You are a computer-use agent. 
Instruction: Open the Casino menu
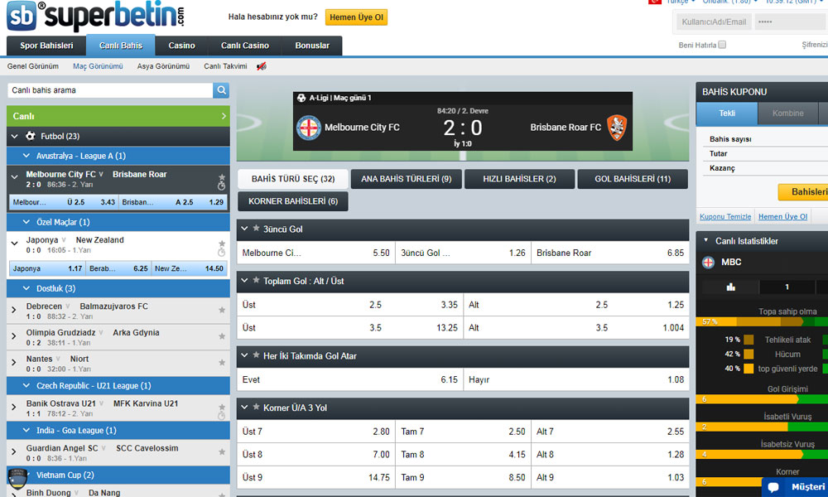point(181,46)
